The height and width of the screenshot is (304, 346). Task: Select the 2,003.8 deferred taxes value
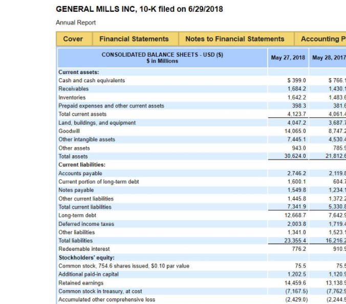(x=296, y=224)
